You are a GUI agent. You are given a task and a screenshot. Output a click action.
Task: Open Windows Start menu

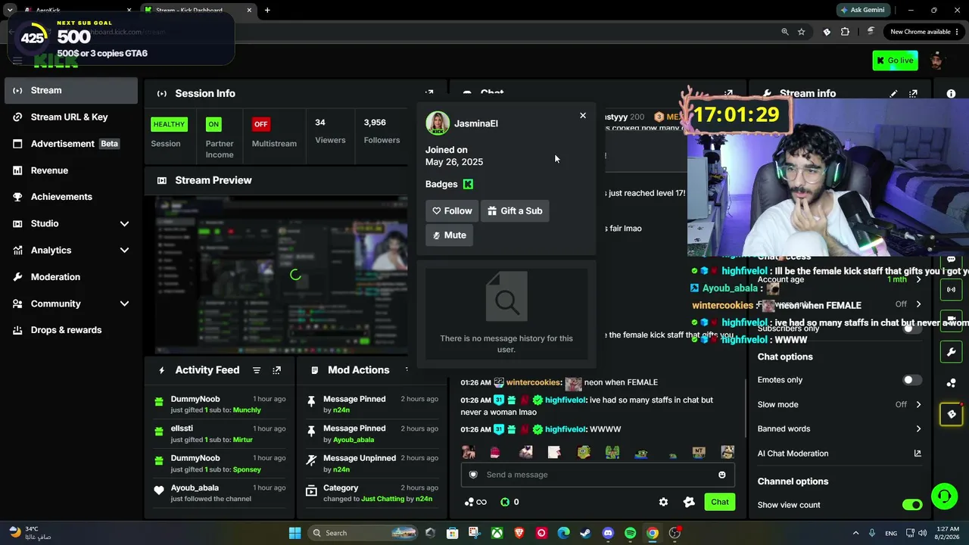coord(294,533)
